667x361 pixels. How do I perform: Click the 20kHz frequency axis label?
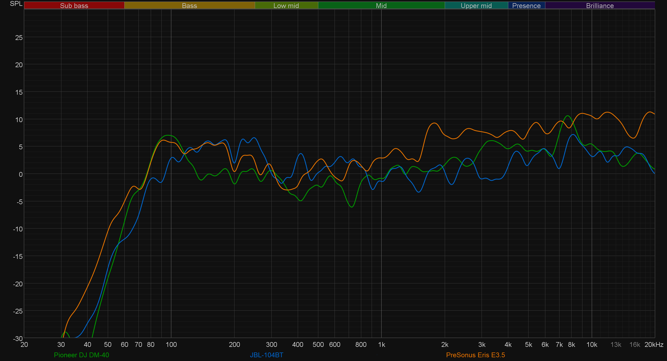pyautogui.click(x=654, y=345)
